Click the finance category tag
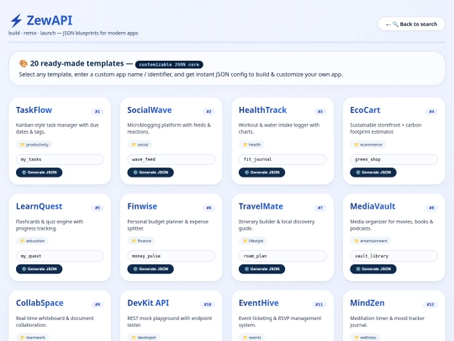This screenshot has width=454, height=341. (x=141, y=241)
